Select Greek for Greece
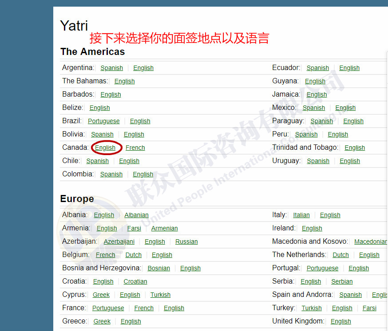388x331 pixels. pyautogui.click(x=102, y=321)
